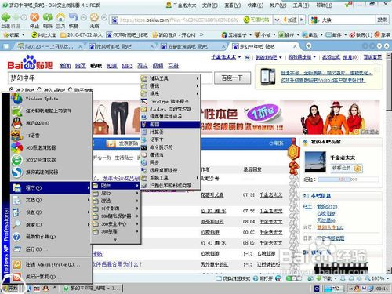Open the address bar history dropdown
The height and width of the screenshot is (294, 392).
point(277,20)
